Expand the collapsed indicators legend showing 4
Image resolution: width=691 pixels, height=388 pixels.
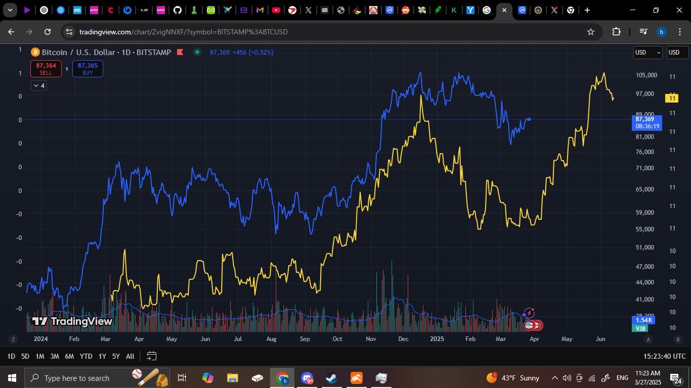tap(38, 86)
